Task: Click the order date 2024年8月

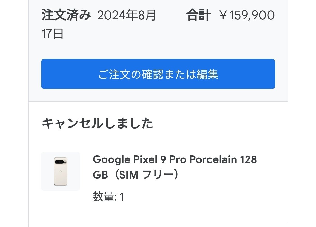Action: click(127, 16)
